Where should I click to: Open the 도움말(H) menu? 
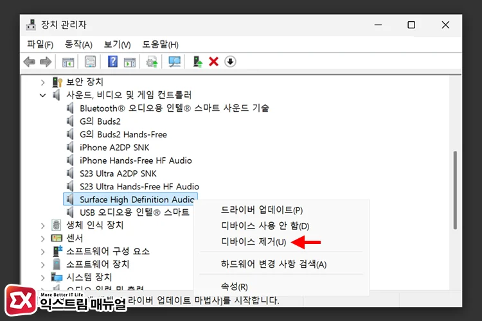[x=160, y=44]
